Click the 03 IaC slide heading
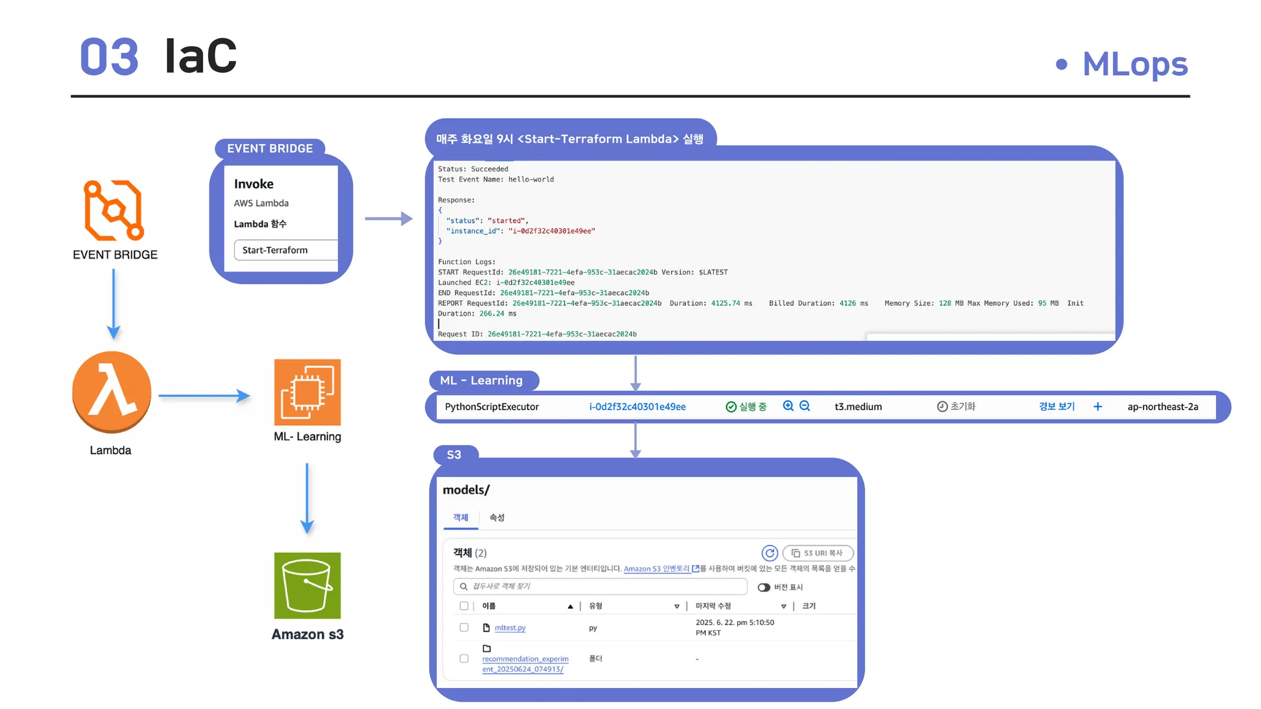This screenshot has height=709, width=1261. (x=158, y=56)
